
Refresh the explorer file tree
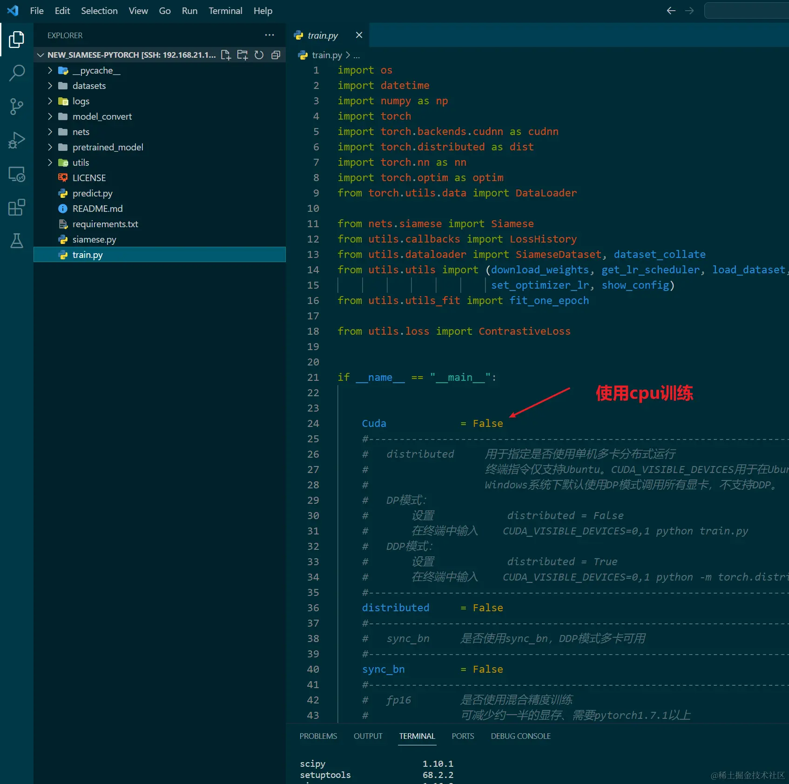click(259, 55)
